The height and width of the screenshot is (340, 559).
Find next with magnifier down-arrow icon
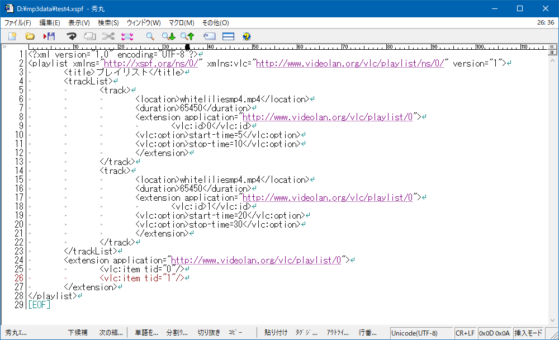[169, 36]
